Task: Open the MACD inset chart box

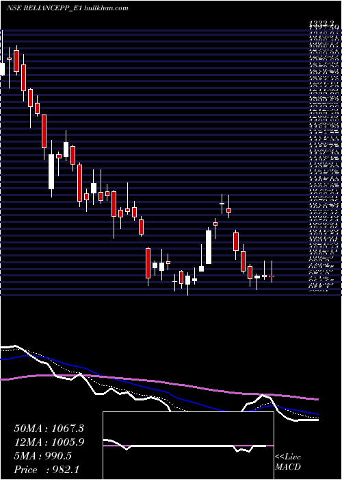Action: click(188, 446)
